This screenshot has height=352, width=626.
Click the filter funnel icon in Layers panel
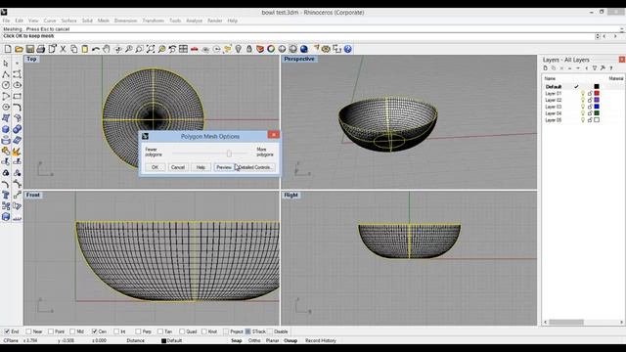595,68
